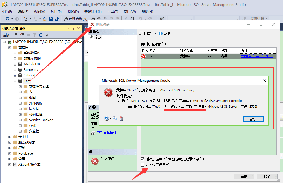Viewport: 283px width, 183px height.
Task: Click the MDX query icon
Action: click(x=99, y=19)
